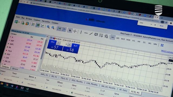
Task: Open the BA, H1 chart tab
Action: click(x=54, y=76)
